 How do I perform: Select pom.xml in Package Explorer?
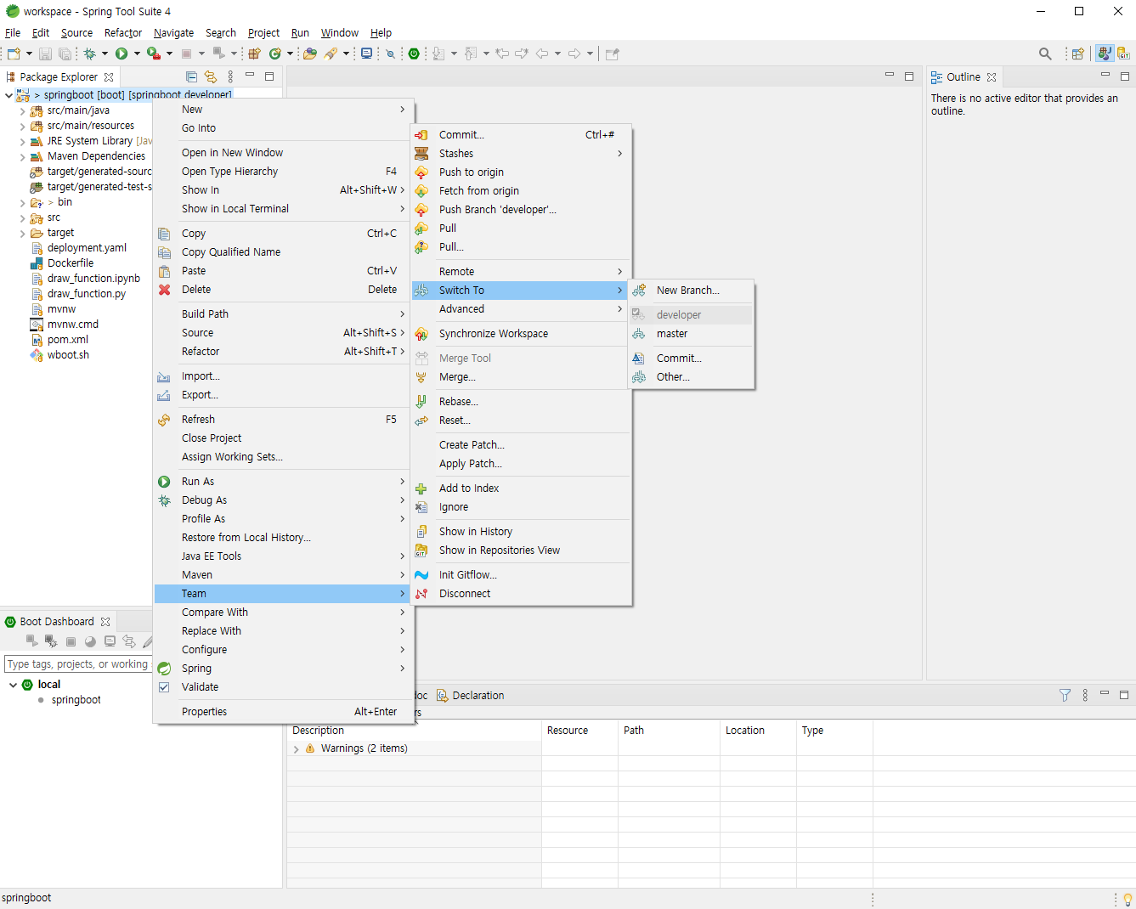(68, 340)
